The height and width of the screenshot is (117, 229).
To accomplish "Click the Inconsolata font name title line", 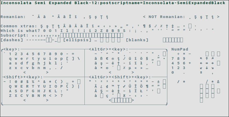I will click(113, 3).
